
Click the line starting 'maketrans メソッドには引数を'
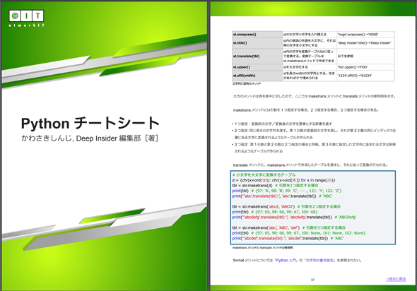(x=306, y=110)
